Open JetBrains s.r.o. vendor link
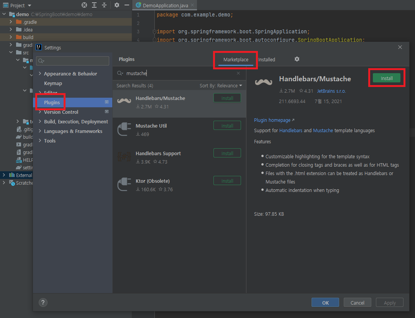 coord(331,91)
